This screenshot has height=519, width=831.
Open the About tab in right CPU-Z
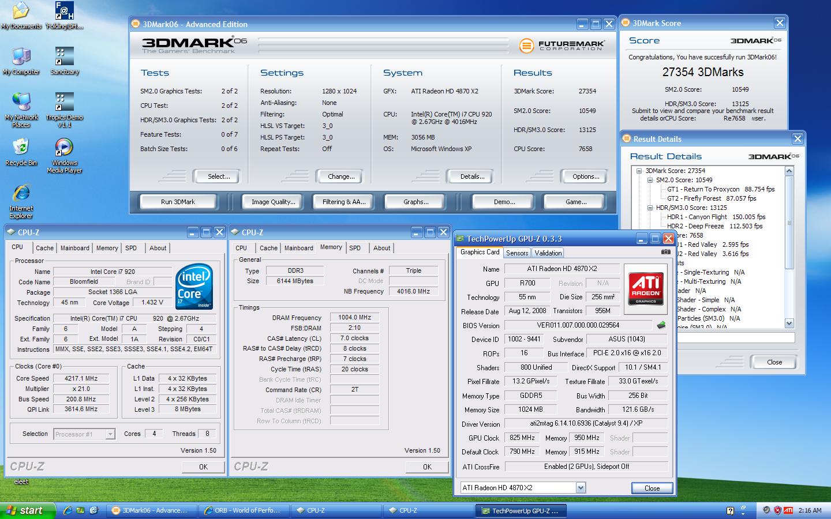(x=381, y=248)
